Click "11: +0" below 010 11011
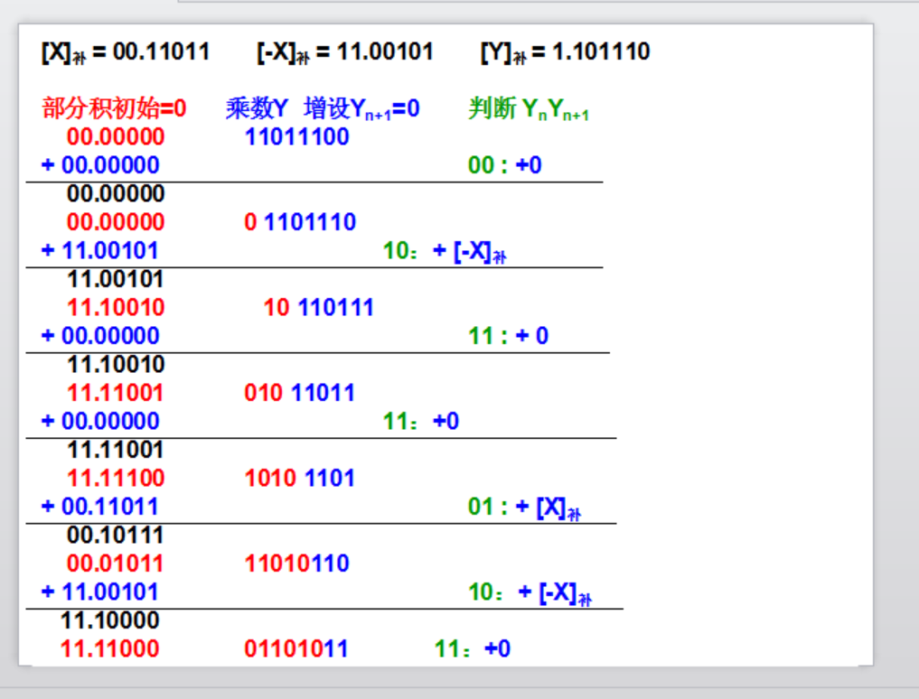The width and height of the screenshot is (919, 699). (421, 421)
